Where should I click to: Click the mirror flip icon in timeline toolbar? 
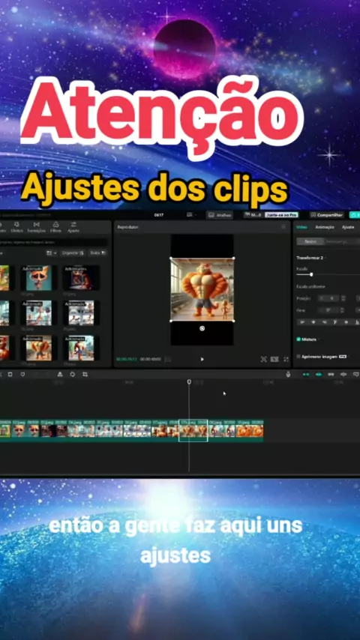pyautogui.click(x=60, y=374)
